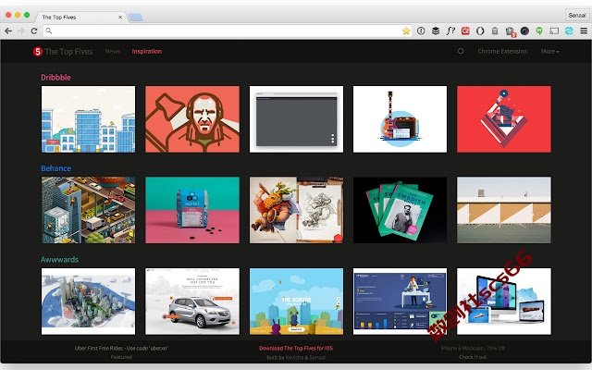
Task: Click inside the address bar
Action: pos(226,31)
